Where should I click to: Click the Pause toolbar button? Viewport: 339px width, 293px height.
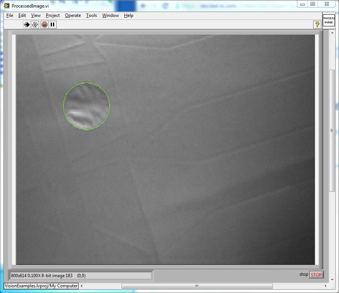53,25
